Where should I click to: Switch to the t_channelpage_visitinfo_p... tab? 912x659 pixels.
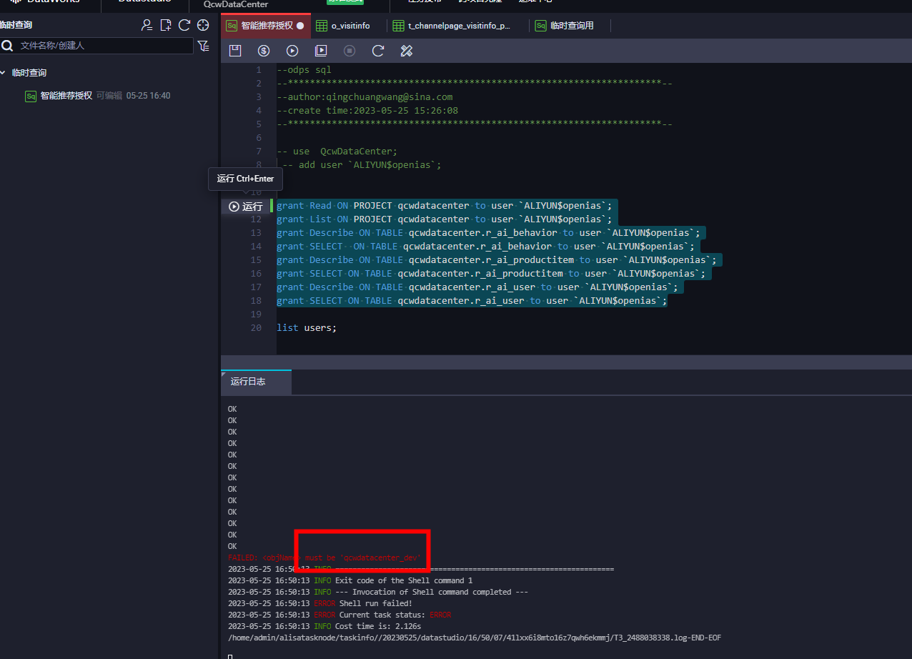[x=459, y=26]
